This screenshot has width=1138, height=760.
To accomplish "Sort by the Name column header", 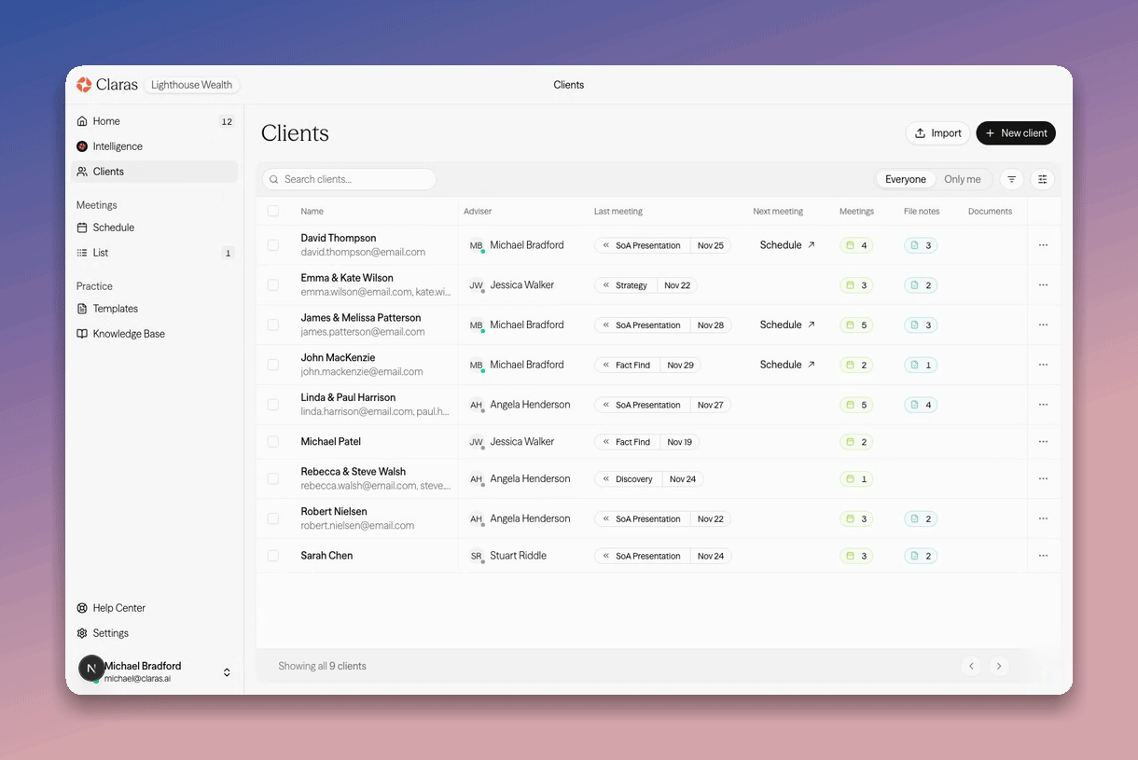I will 312,212.
